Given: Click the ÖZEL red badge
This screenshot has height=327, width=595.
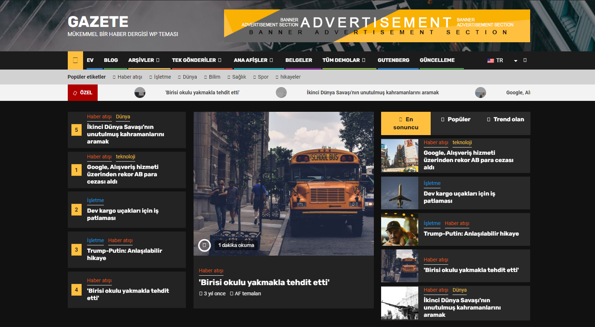Looking at the screenshot, I should tap(83, 92).
